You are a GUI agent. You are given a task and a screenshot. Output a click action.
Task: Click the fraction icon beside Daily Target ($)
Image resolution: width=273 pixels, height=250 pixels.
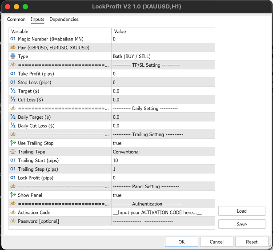[12, 117]
